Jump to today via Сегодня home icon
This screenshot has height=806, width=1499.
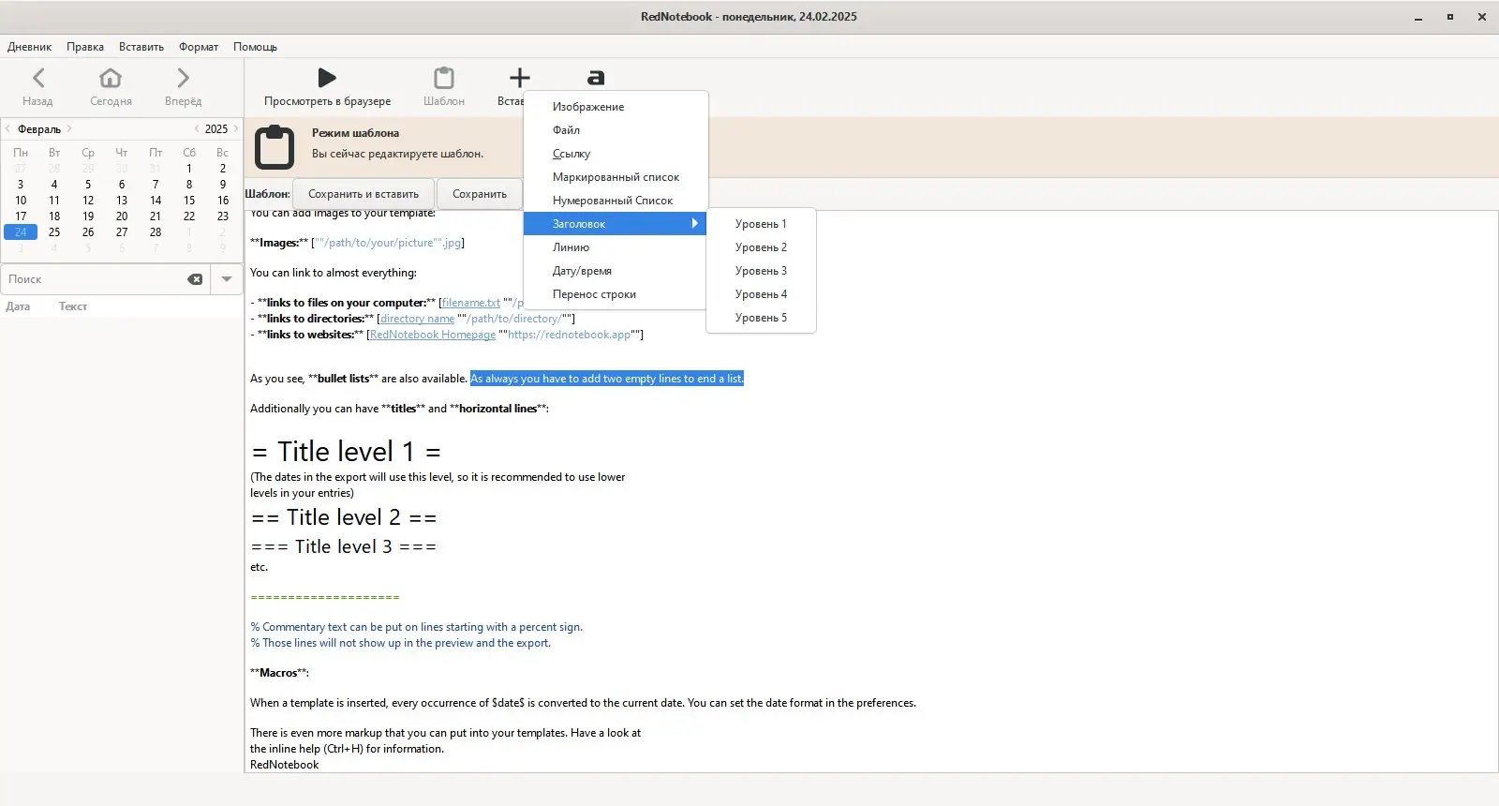pyautogui.click(x=111, y=78)
